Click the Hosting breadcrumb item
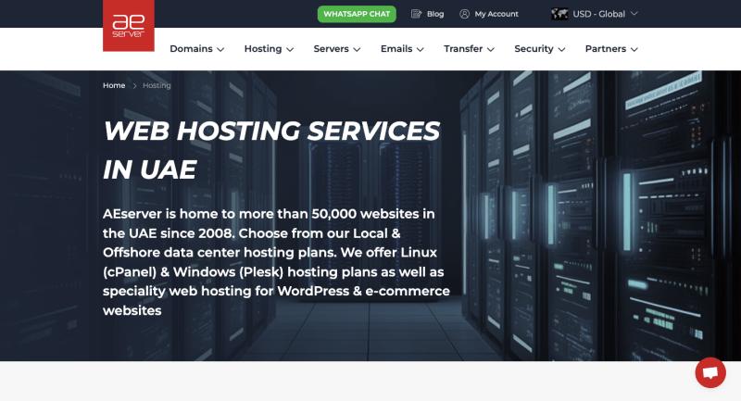 pyautogui.click(x=157, y=85)
